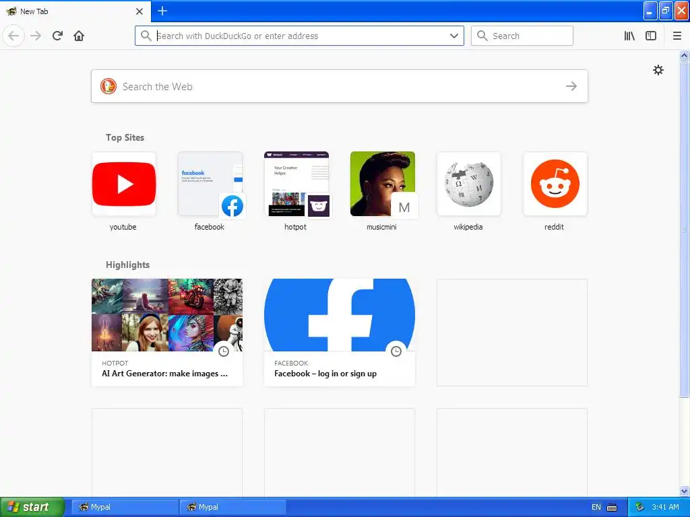Click the wikipedia label text
Screen dimensions: 690x517
click(468, 227)
